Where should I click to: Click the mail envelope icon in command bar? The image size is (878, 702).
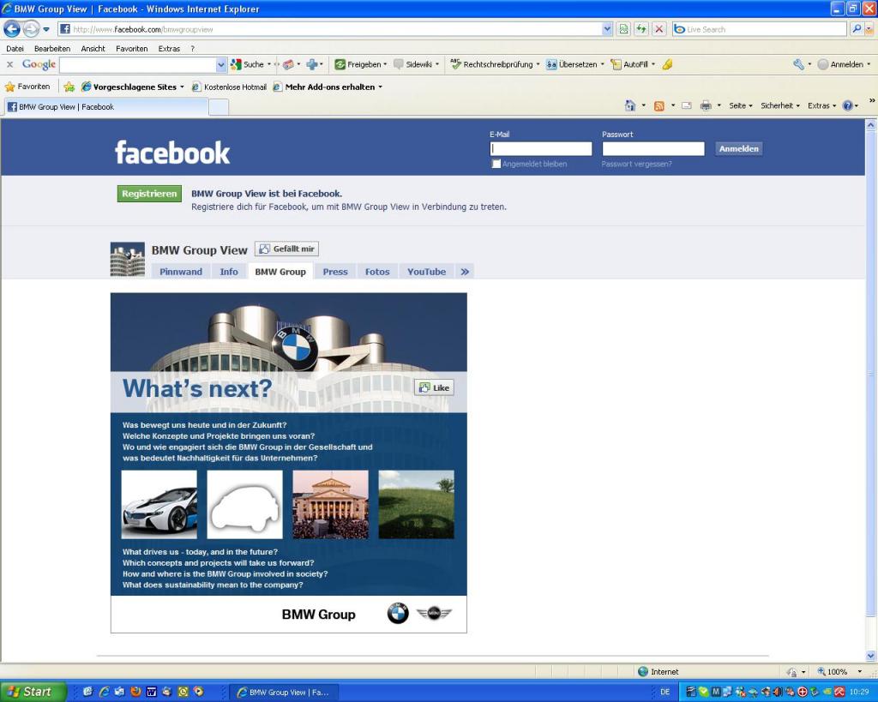point(687,105)
